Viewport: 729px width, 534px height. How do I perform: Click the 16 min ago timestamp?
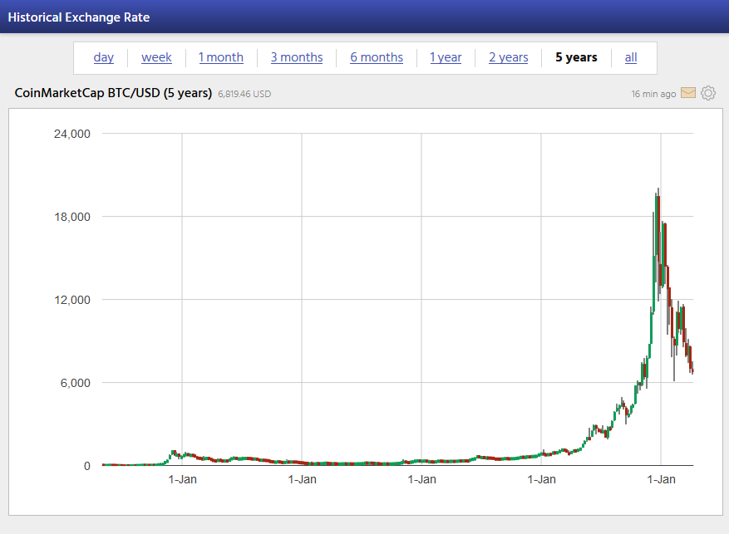click(x=653, y=94)
